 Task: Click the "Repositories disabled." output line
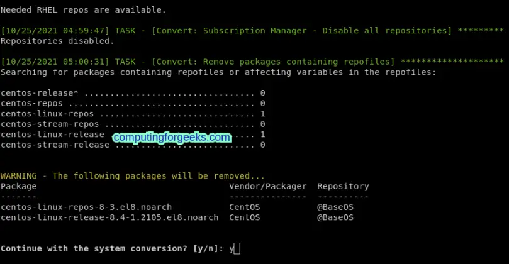coord(58,41)
